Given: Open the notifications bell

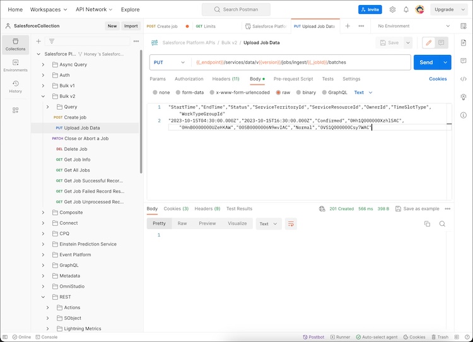Looking at the screenshot, I should [x=406, y=9].
